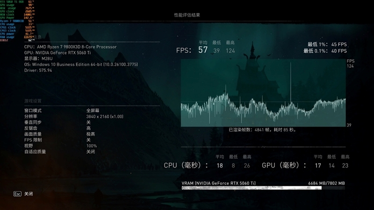The height and width of the screenshot is (210, 374).
Task: Click the 视野 setting label
Action: [29, 146]
